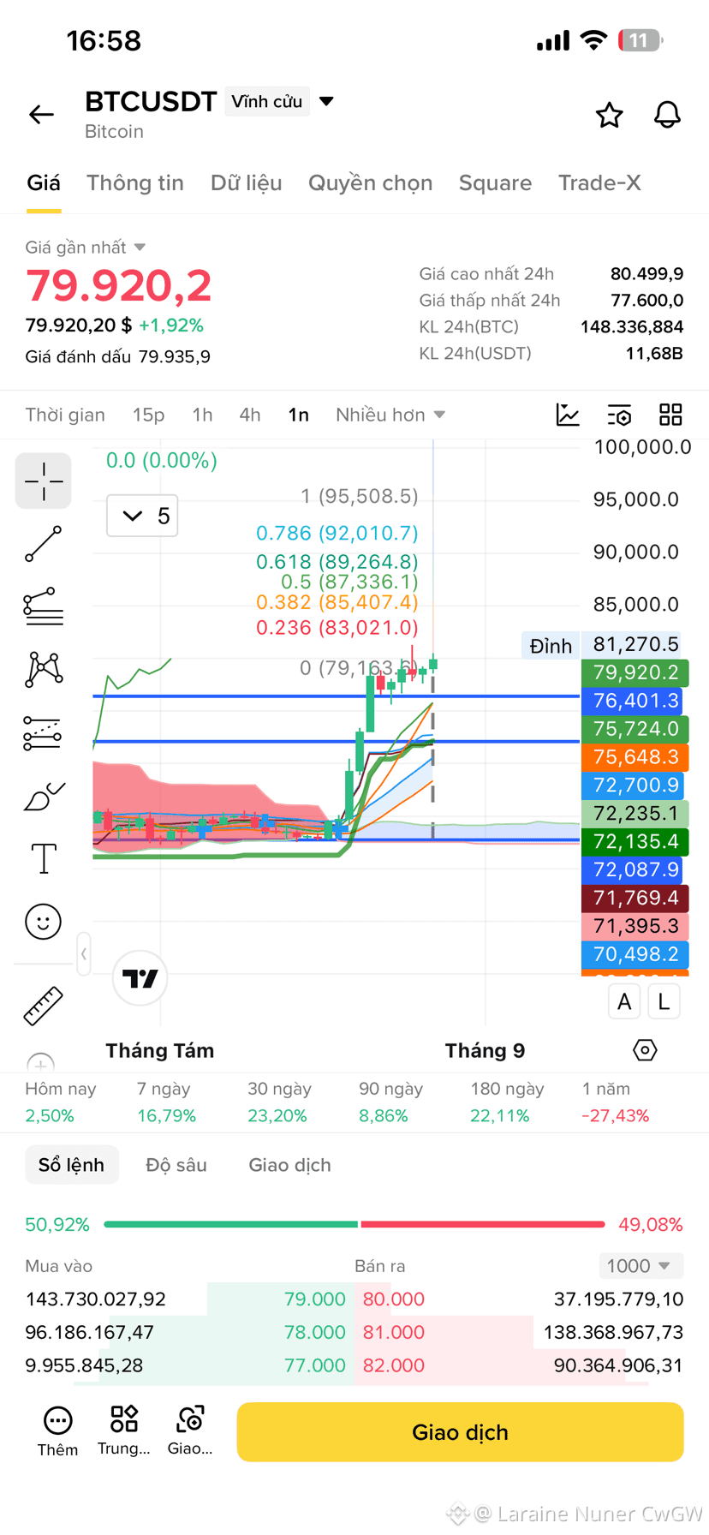Expand the Vĩnh cửu contract type dropdown
709x1535 pixels.
click(x=280, y=101)
